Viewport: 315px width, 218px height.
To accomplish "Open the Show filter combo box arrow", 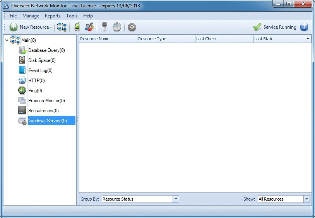I will click(x=306, y=199).
